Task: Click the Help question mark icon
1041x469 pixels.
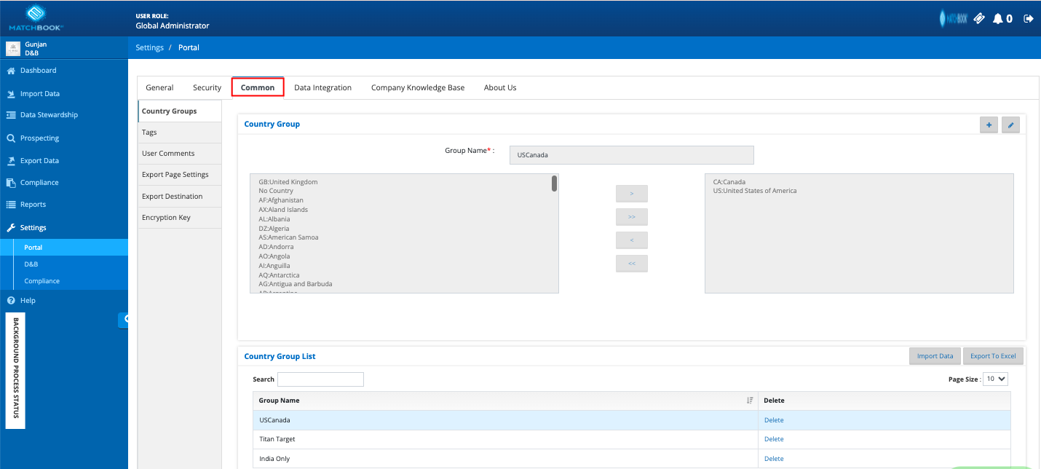Action: coord(11,301)
